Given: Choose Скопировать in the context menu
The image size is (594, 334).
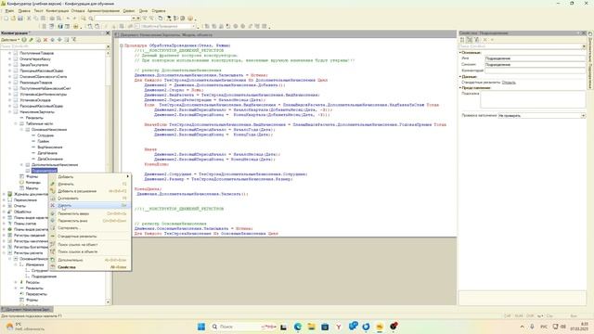Looking at the screenshot, I should 90,198.
